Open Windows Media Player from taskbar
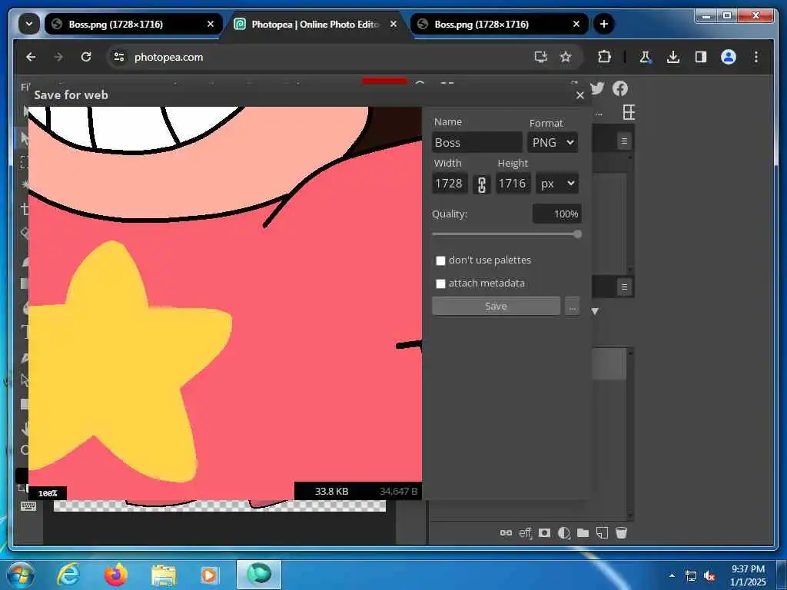This screenshot has height=590, width=787. (209, 575)
